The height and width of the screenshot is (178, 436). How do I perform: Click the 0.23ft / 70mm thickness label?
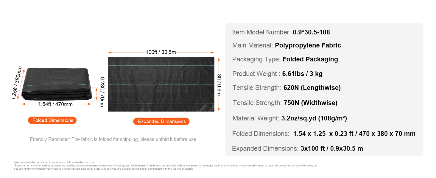(102, 93)
